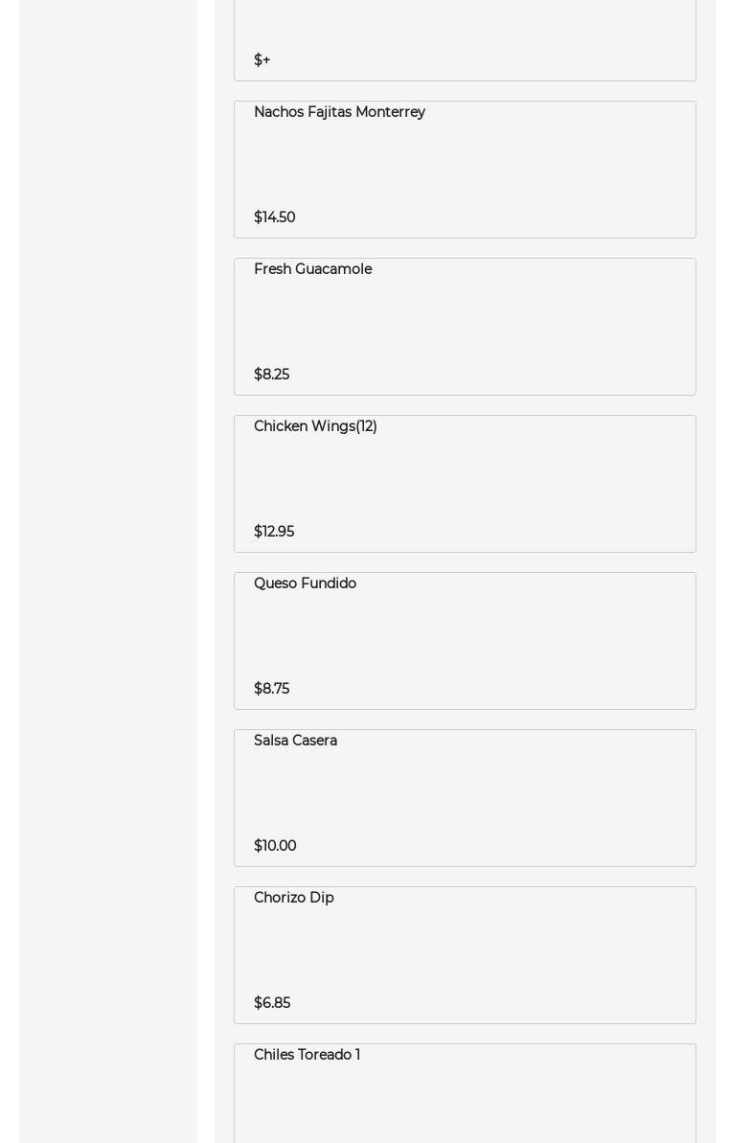Pick the Chorizo Dip title

click(293, 898)
